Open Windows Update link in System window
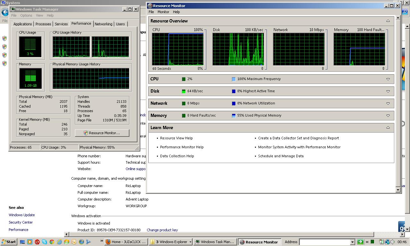This screenshot has width=410, height=246. (x=22, y=215)
